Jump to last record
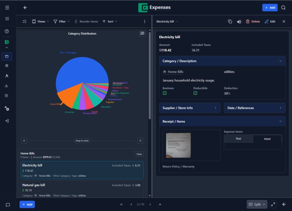 [x=160, y=204]
